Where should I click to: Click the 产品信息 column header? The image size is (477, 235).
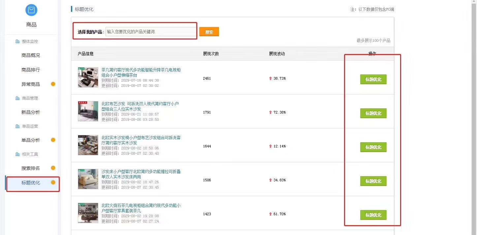tap(86, 54)
